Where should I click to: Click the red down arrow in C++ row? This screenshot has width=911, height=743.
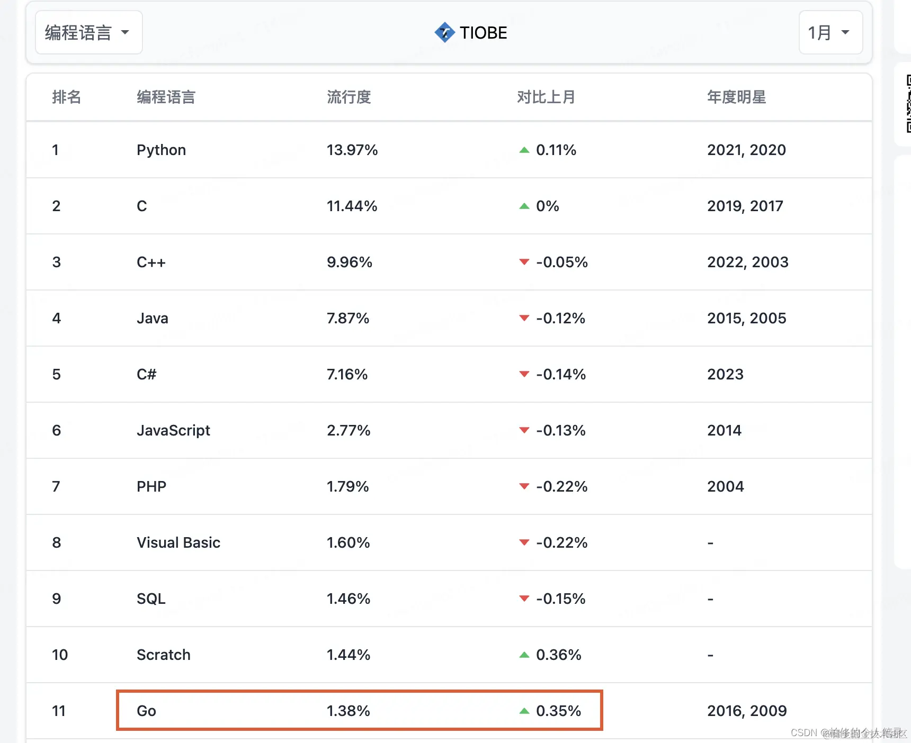tap(524, 262)
